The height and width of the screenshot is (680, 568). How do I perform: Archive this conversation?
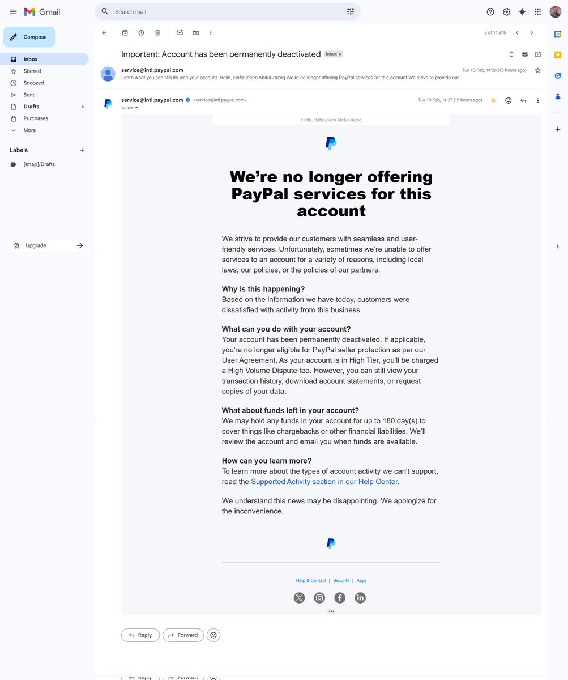tap(125, 33)
